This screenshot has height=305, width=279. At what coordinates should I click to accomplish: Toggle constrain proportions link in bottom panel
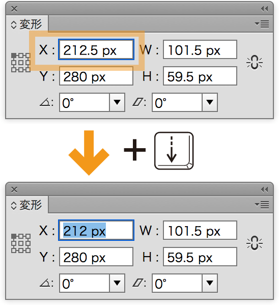pos(255,243)
